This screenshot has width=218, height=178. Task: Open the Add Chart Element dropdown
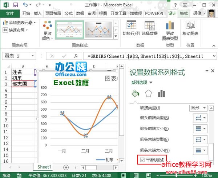coord(19,23)
